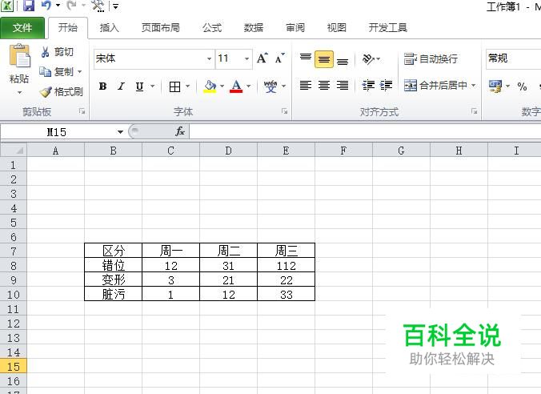Expand the Paste options arrow

tap(19, 93)
